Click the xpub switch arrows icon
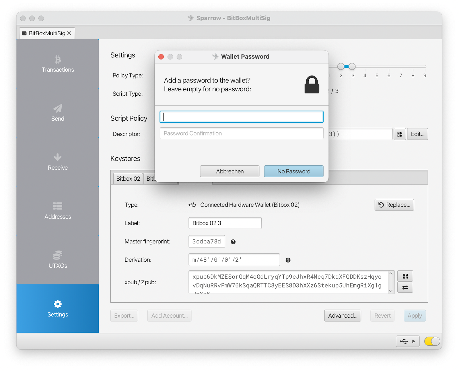The height and width of the screenshot is (371, 459). click(x=405, y=287)
